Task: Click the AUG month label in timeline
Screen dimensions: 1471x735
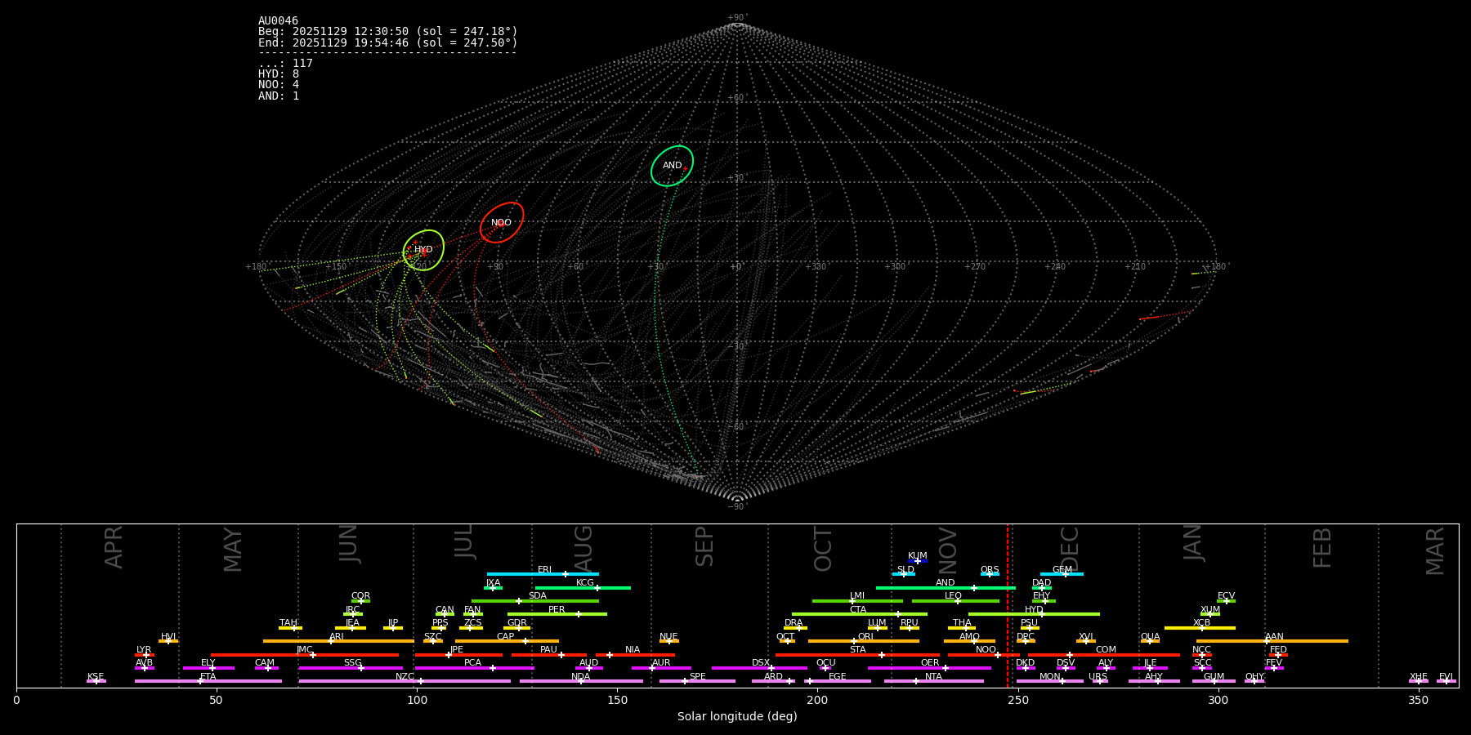Action: (x=583, y=550)
